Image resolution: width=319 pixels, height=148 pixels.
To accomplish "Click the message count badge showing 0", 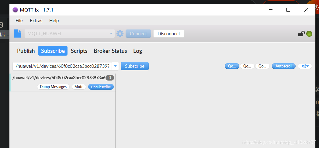I will pos(110,78).
